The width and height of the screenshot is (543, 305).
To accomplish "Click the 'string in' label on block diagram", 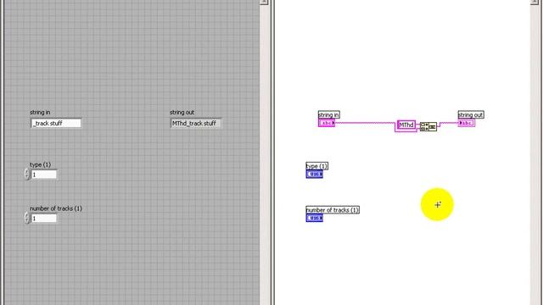I will tap(328, 115).
